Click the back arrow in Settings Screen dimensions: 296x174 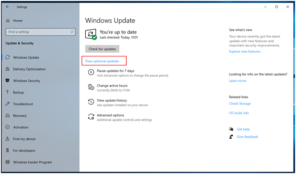tap(8, 7)
